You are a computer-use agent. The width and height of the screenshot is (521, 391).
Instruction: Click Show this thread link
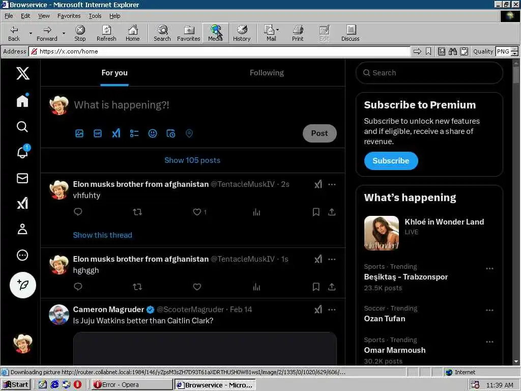coord(102,235)
